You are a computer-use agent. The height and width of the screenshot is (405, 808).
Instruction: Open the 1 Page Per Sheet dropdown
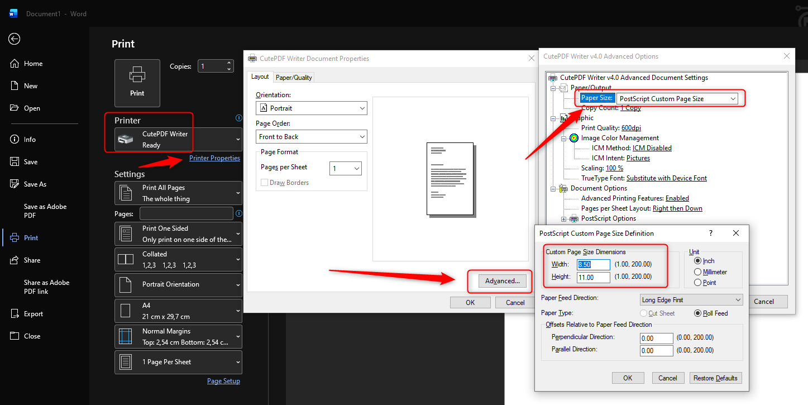tap(179, 362)
